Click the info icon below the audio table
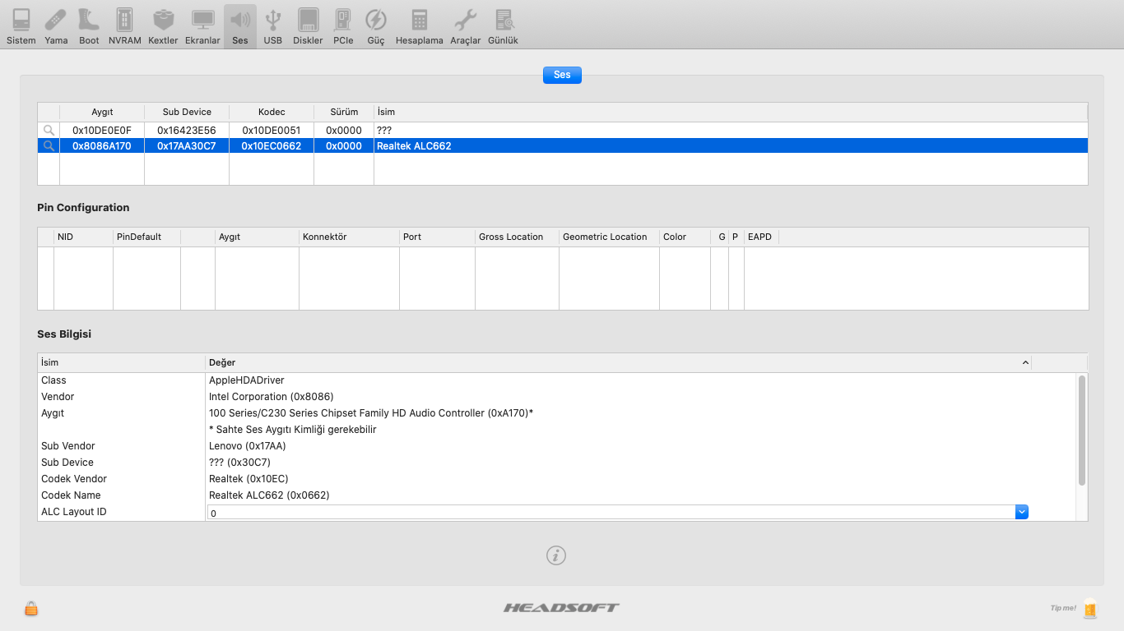The image size is (1124, 631). pyautogui.click(x=556, y=555)
